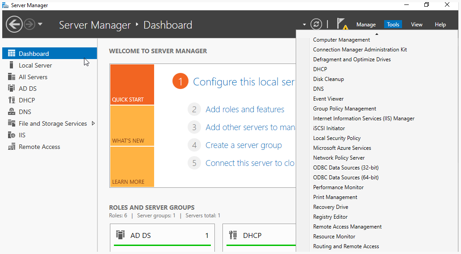Image resolution: width=461 pixels, height=254 pixels.
Task: Open the address bar dropdown beside Refresh
Action: pos(304,25)
